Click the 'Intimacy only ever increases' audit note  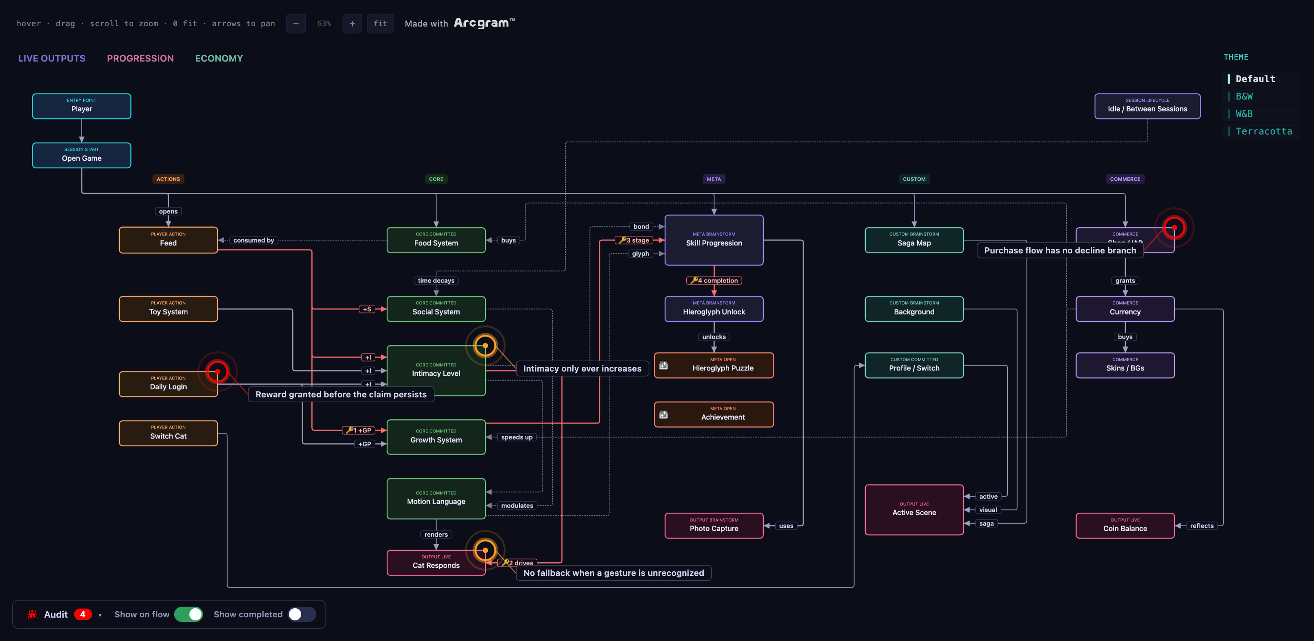click(x=582, y=368)
